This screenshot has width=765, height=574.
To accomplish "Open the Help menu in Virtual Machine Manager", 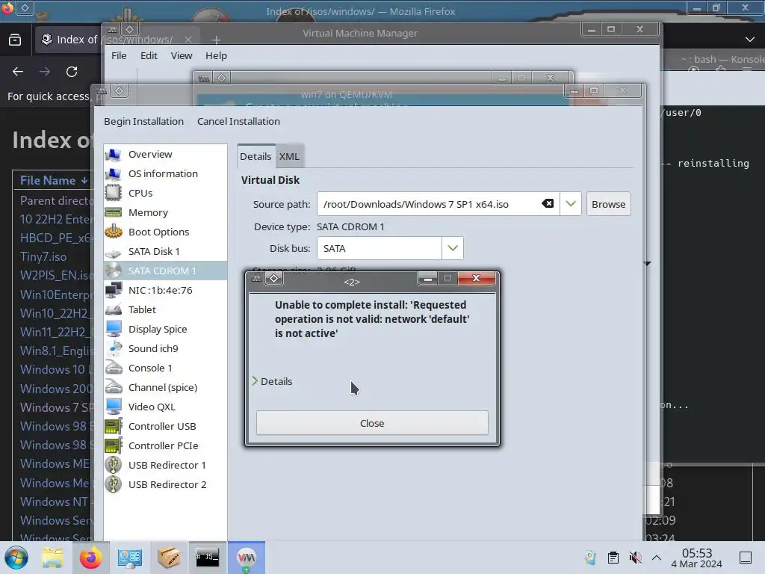I will tap(216, 55).
